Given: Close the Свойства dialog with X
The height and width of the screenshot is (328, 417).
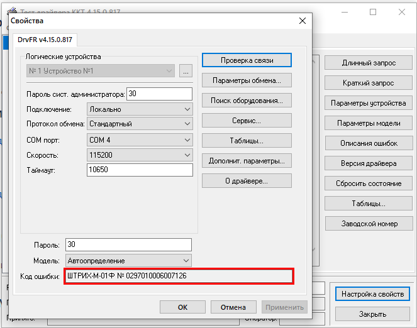Looking at the screenshot, I should coord(303,20).
